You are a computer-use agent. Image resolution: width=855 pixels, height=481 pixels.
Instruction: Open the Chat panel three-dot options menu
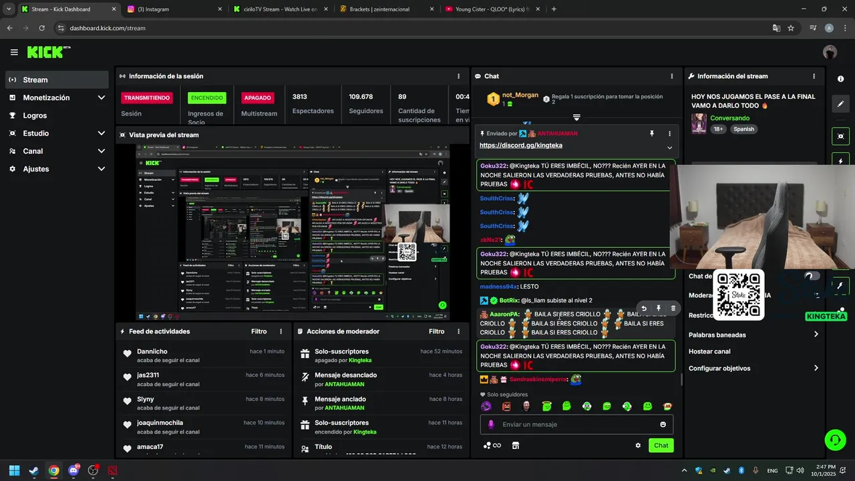click(x=672, y=76)
